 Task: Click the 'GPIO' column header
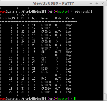[x=23, y=18]
